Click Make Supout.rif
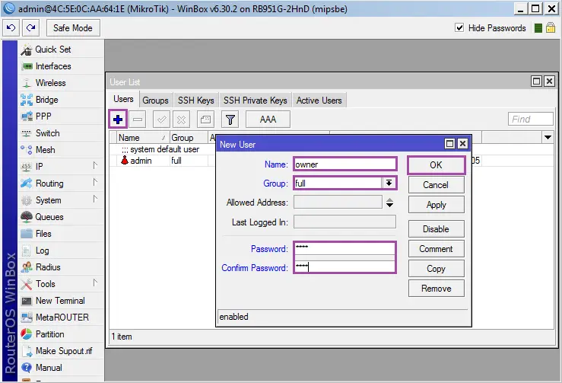The width and height of the screenshot is (562, 383). point(61,351)
